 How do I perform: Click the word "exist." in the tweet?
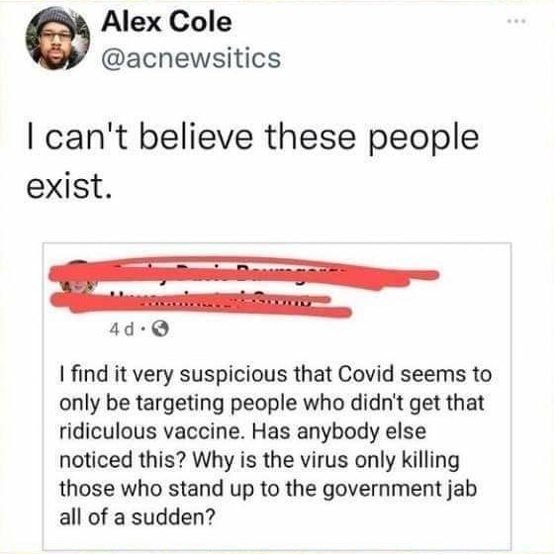(69, 186)
